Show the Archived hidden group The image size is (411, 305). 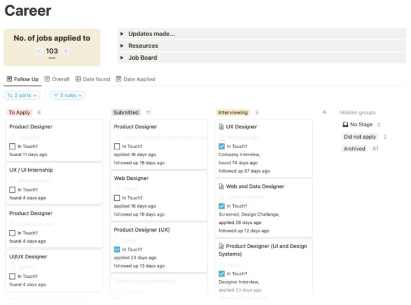[354, 149]
